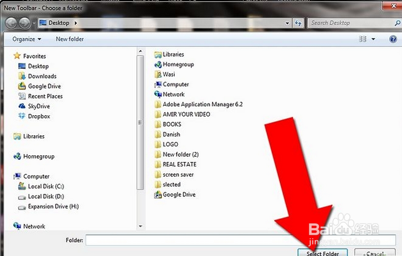Screen dimensions: 402x256
Task: Click the navigation pane scroll down arrow
Action: (141, 226)
